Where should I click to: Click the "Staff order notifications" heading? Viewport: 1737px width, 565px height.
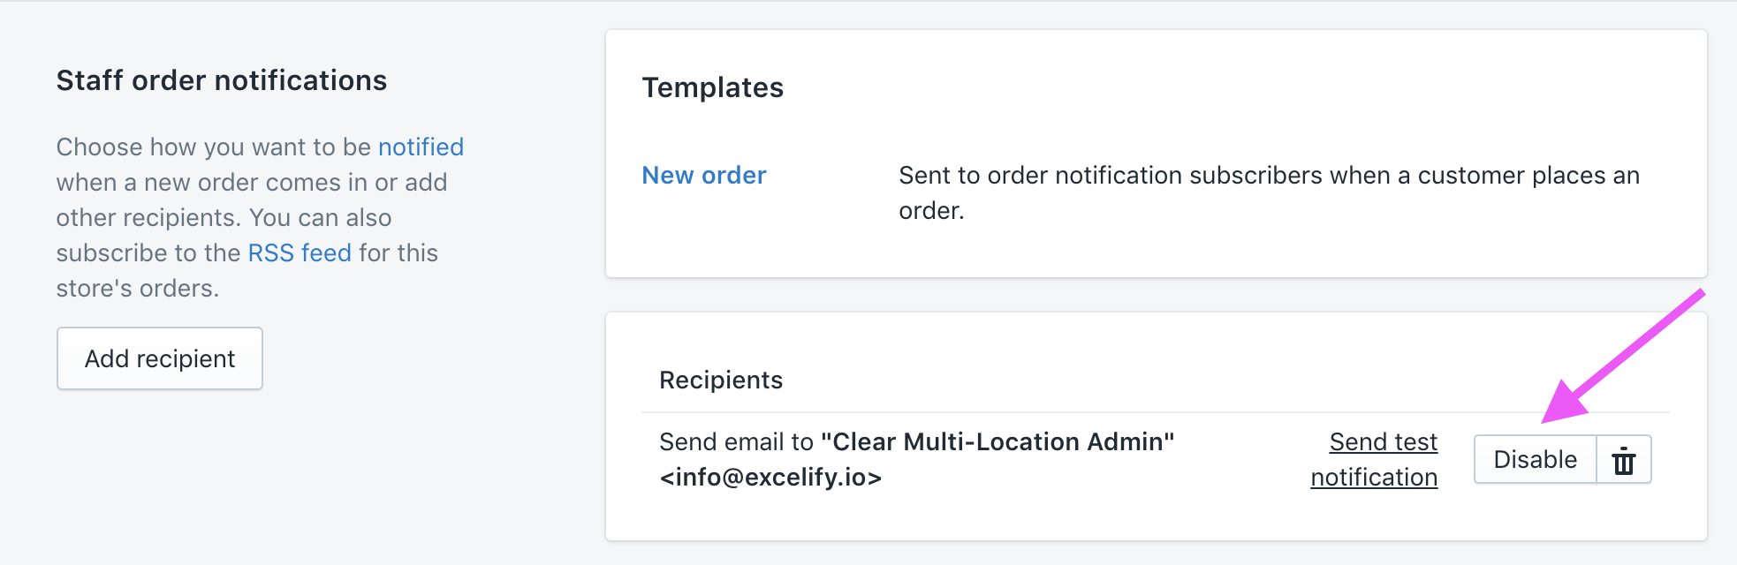point(221,81)
